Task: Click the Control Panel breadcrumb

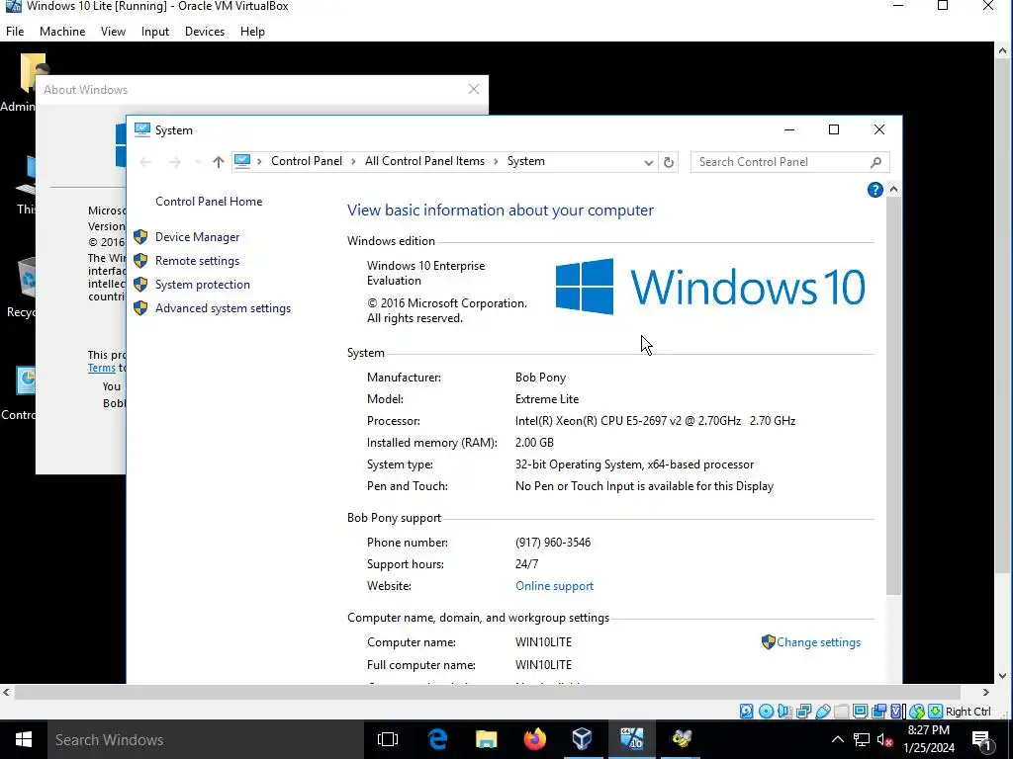Action: pyautogui.click(x=307, y=161)
